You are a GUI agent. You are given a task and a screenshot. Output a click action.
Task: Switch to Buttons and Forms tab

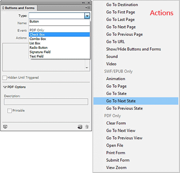(19, 8)
